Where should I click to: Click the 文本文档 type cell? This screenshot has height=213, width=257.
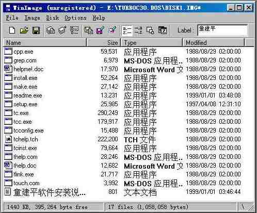[140, 192]
